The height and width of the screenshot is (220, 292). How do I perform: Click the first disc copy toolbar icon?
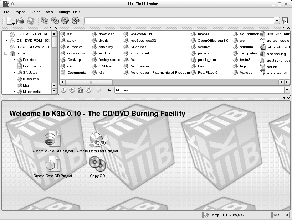tap(45, 21)
